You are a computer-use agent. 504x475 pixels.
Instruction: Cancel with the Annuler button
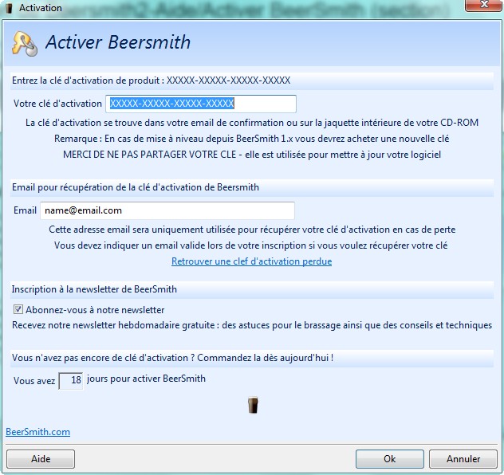pos(463,459)
